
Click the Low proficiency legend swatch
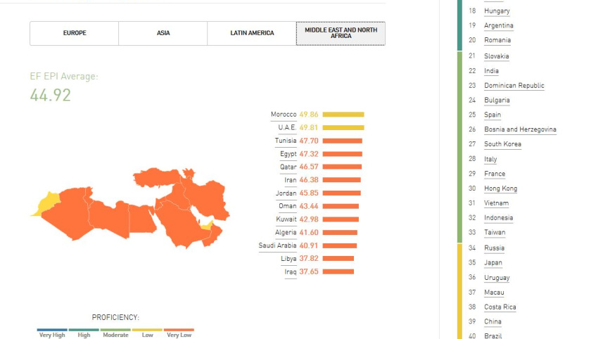coord(147,329)
